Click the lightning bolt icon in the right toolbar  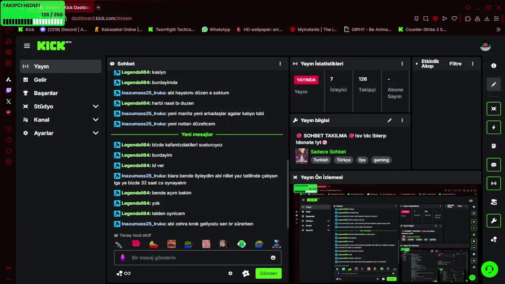pyautogui.click(x=494, y=127)
